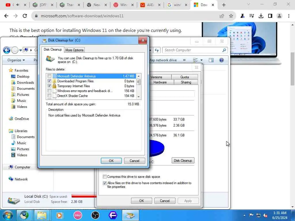Toggle the Explorer preview pane icon
This screenshot has width=295, height=221.
[211, 60]
